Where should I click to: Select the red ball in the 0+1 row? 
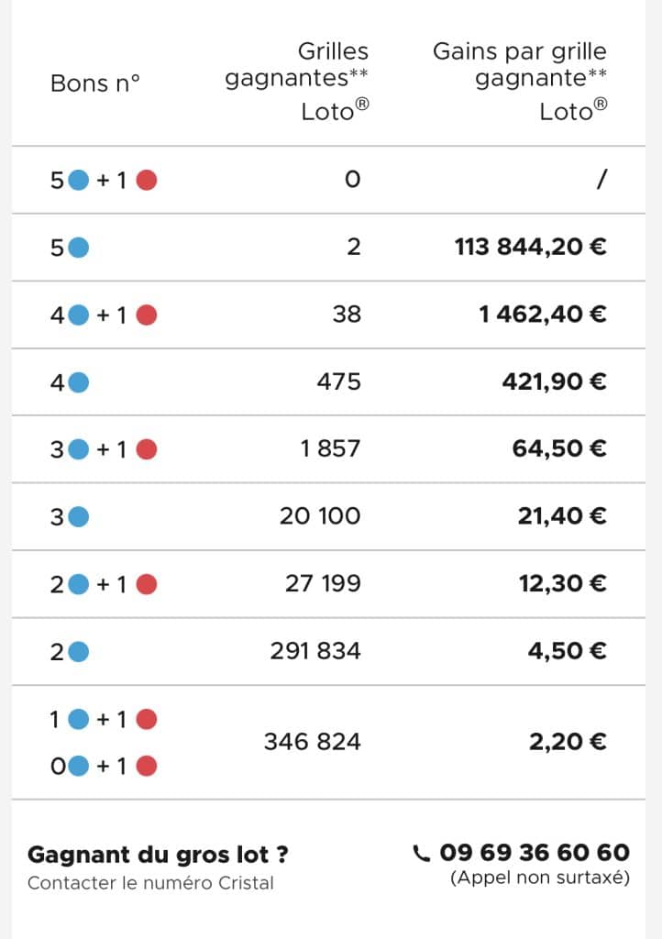click(x=147, y=766)
